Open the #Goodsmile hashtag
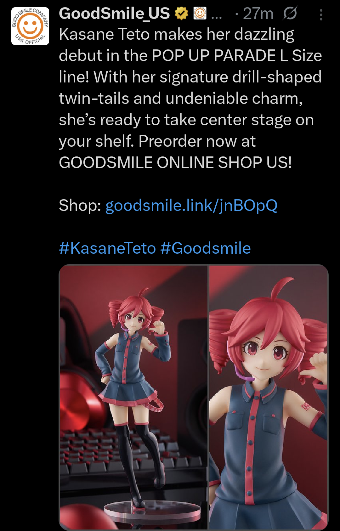Screen dimensions: 340x531 (206, 248)
